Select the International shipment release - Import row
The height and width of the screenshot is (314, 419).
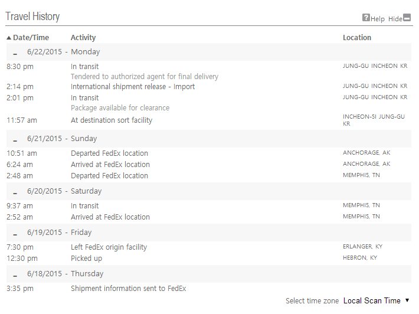pos(133,87)
